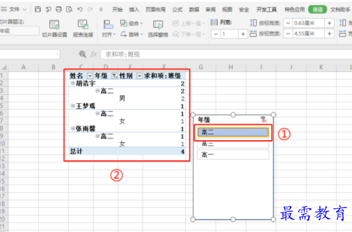Click the formula bar showing 求和项:班级
The width and height of the screenshot is (352, 232).
[x=226, y=54]
